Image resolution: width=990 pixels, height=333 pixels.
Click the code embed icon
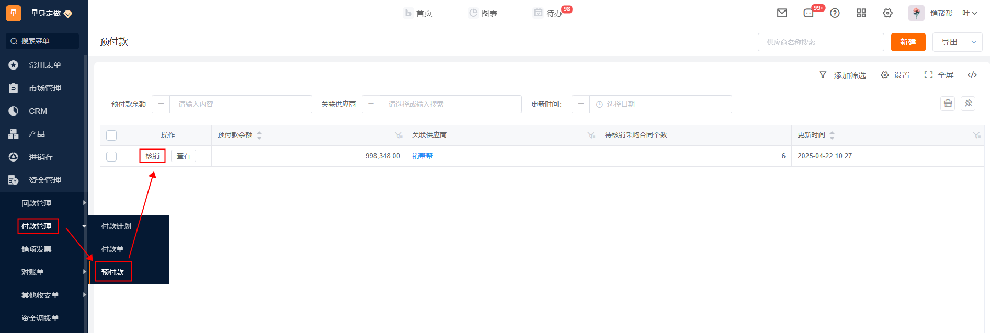972,75
